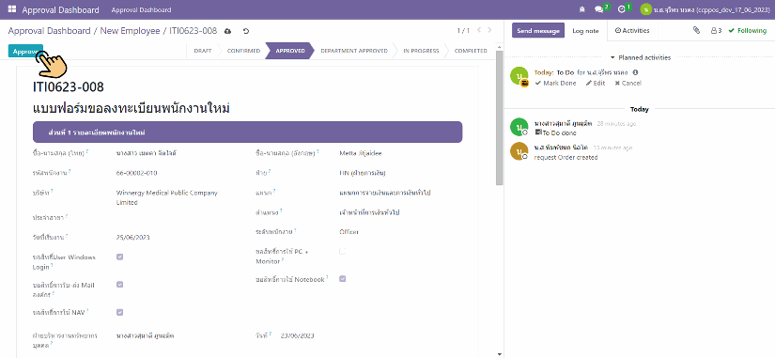775x358 pixels.
Task: Toggle the Notebook permission checkbox
Action: tap(343, 279)
